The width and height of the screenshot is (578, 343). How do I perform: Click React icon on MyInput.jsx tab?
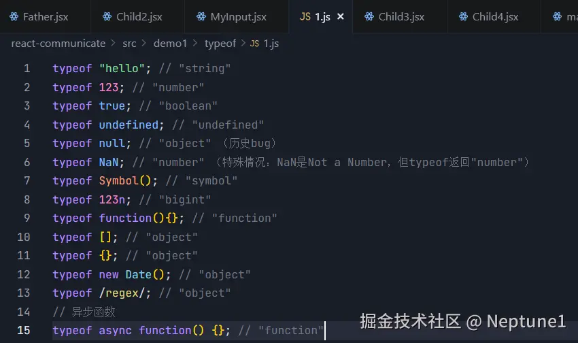(x=200, y=16)
